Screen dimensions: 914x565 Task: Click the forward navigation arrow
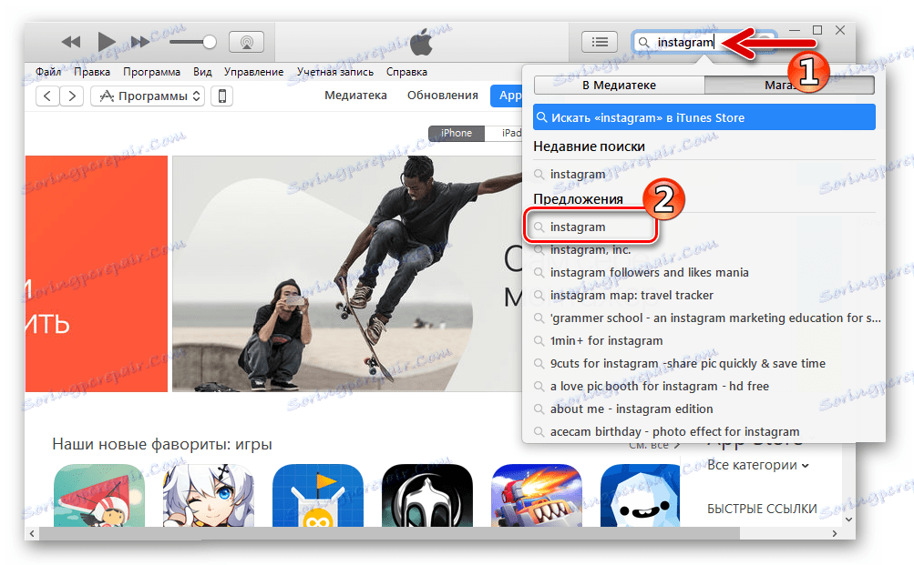[70, 96]
